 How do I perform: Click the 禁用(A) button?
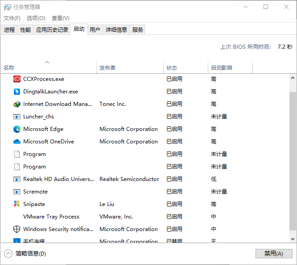click(x=274, y=253)
